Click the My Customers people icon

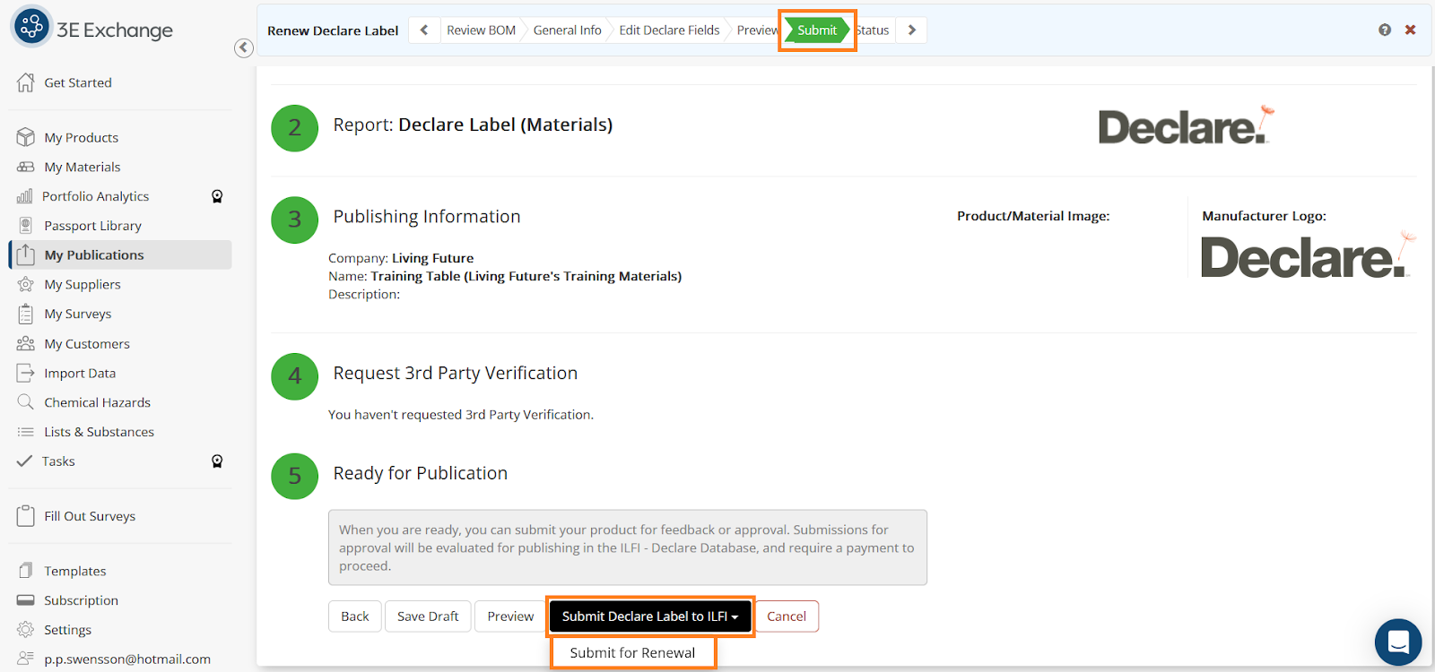pyautogui.click(x=25, y=343)
